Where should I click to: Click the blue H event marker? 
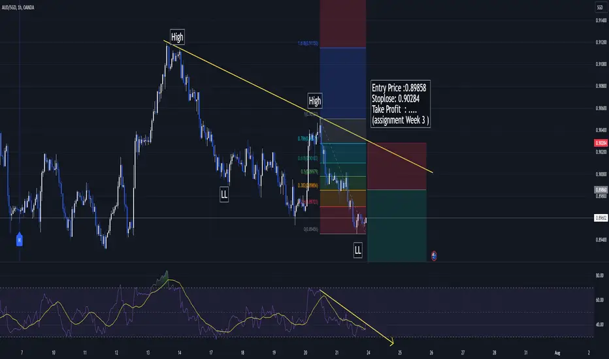pos(20,240)
